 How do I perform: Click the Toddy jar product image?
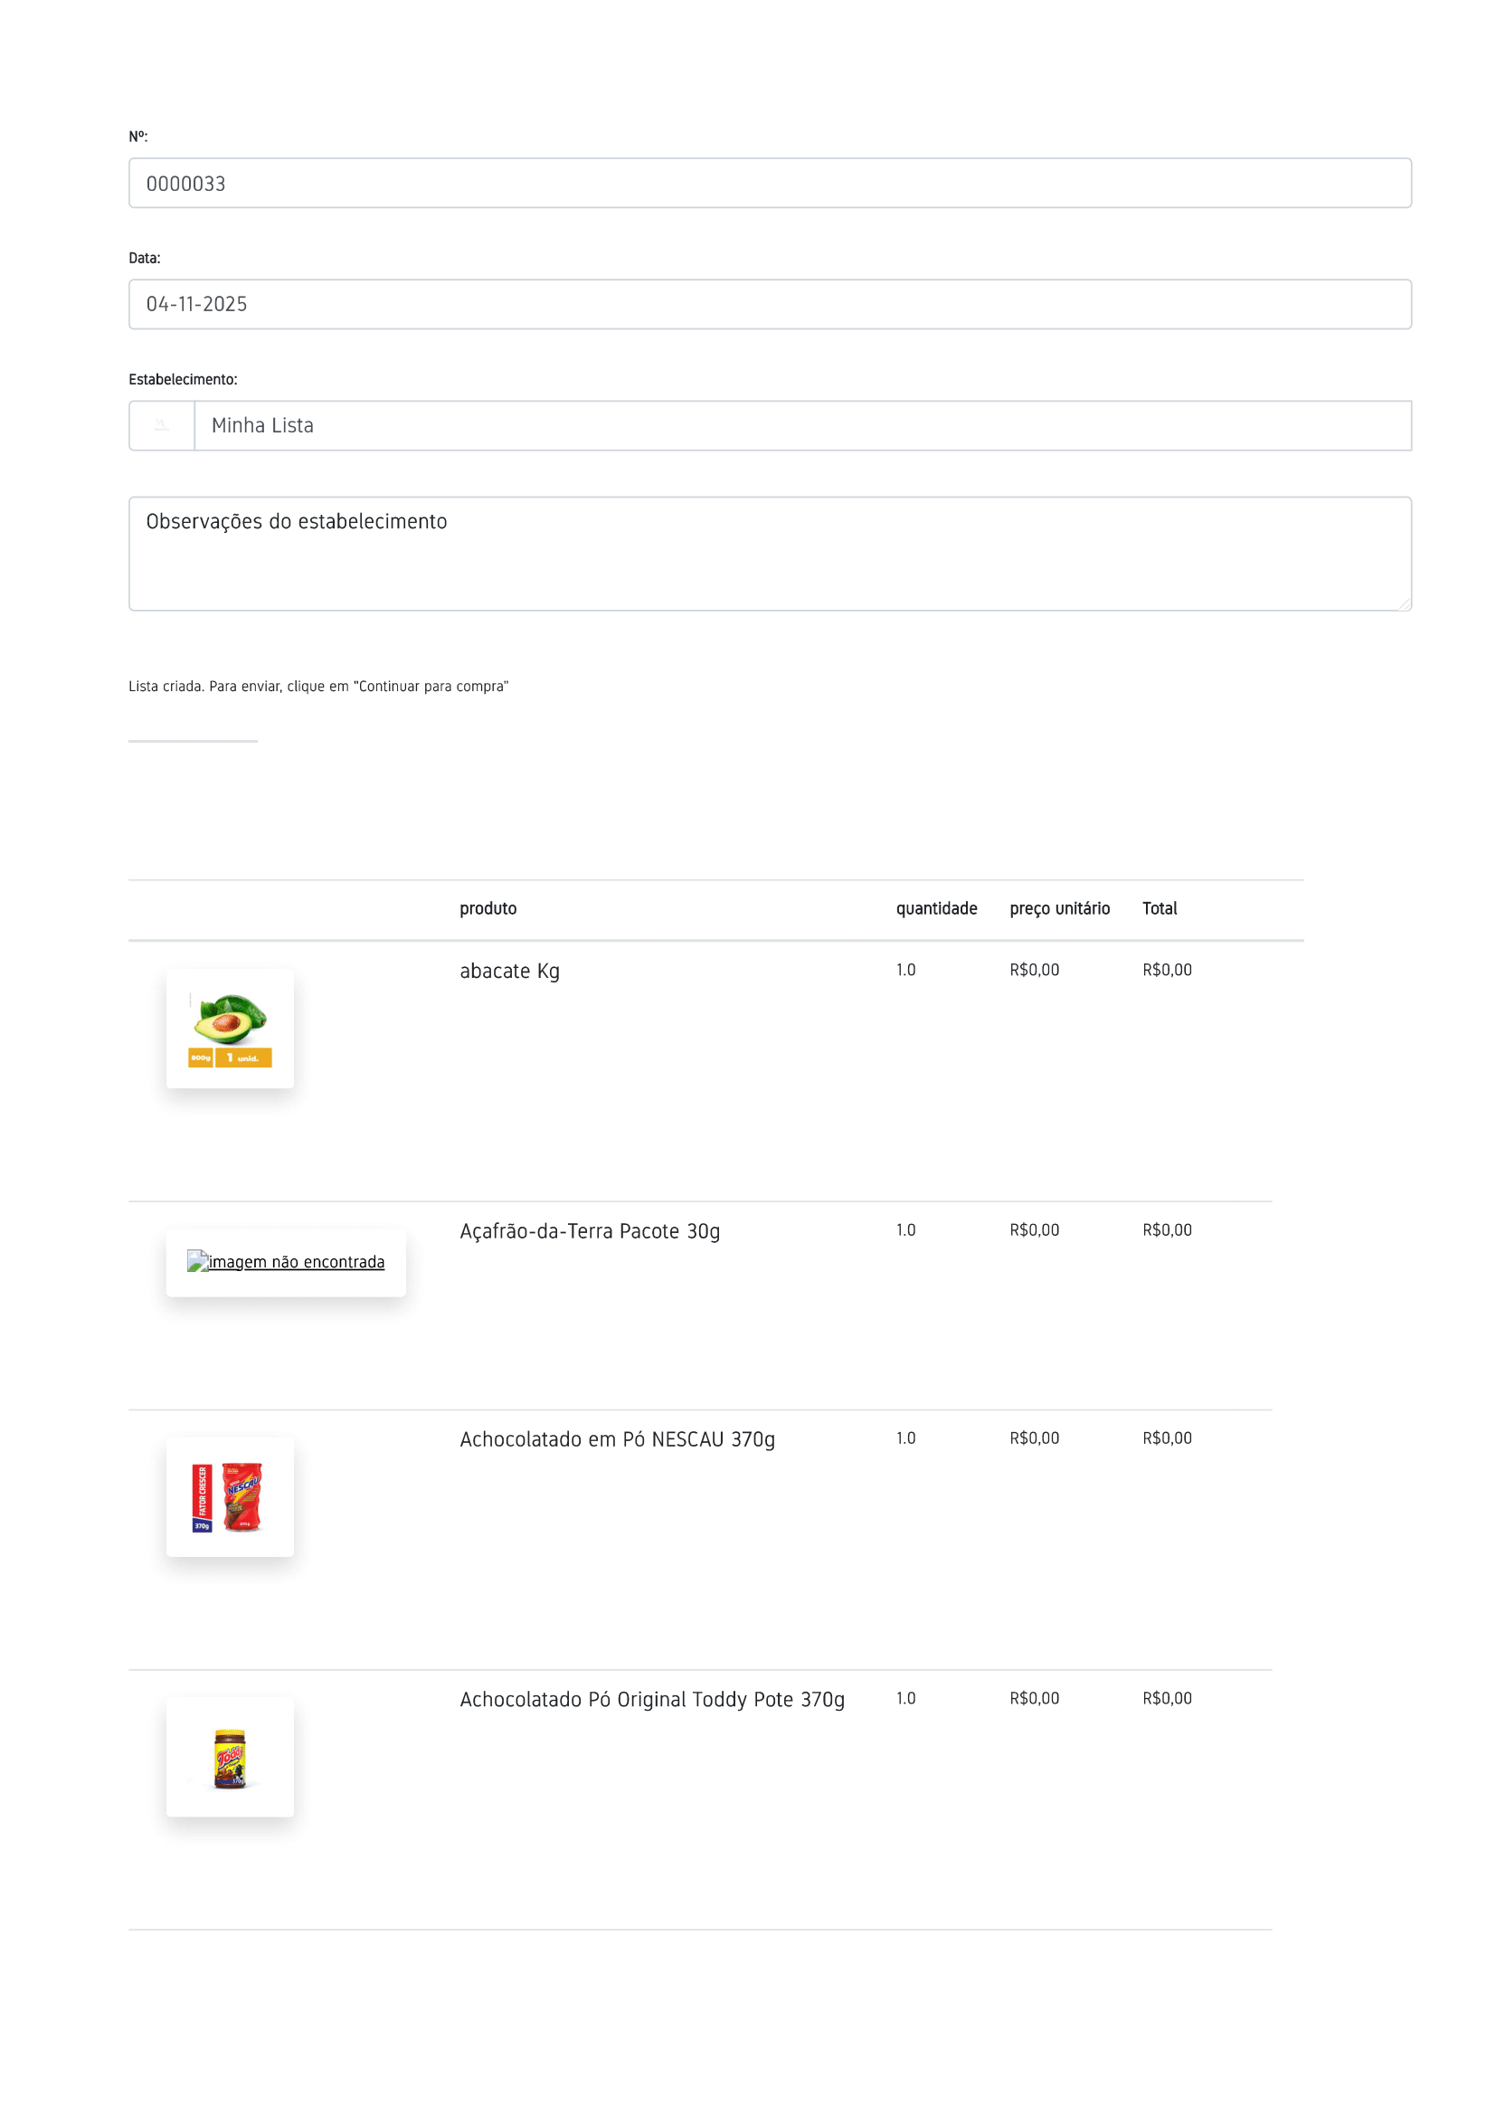coord(231,1758)
